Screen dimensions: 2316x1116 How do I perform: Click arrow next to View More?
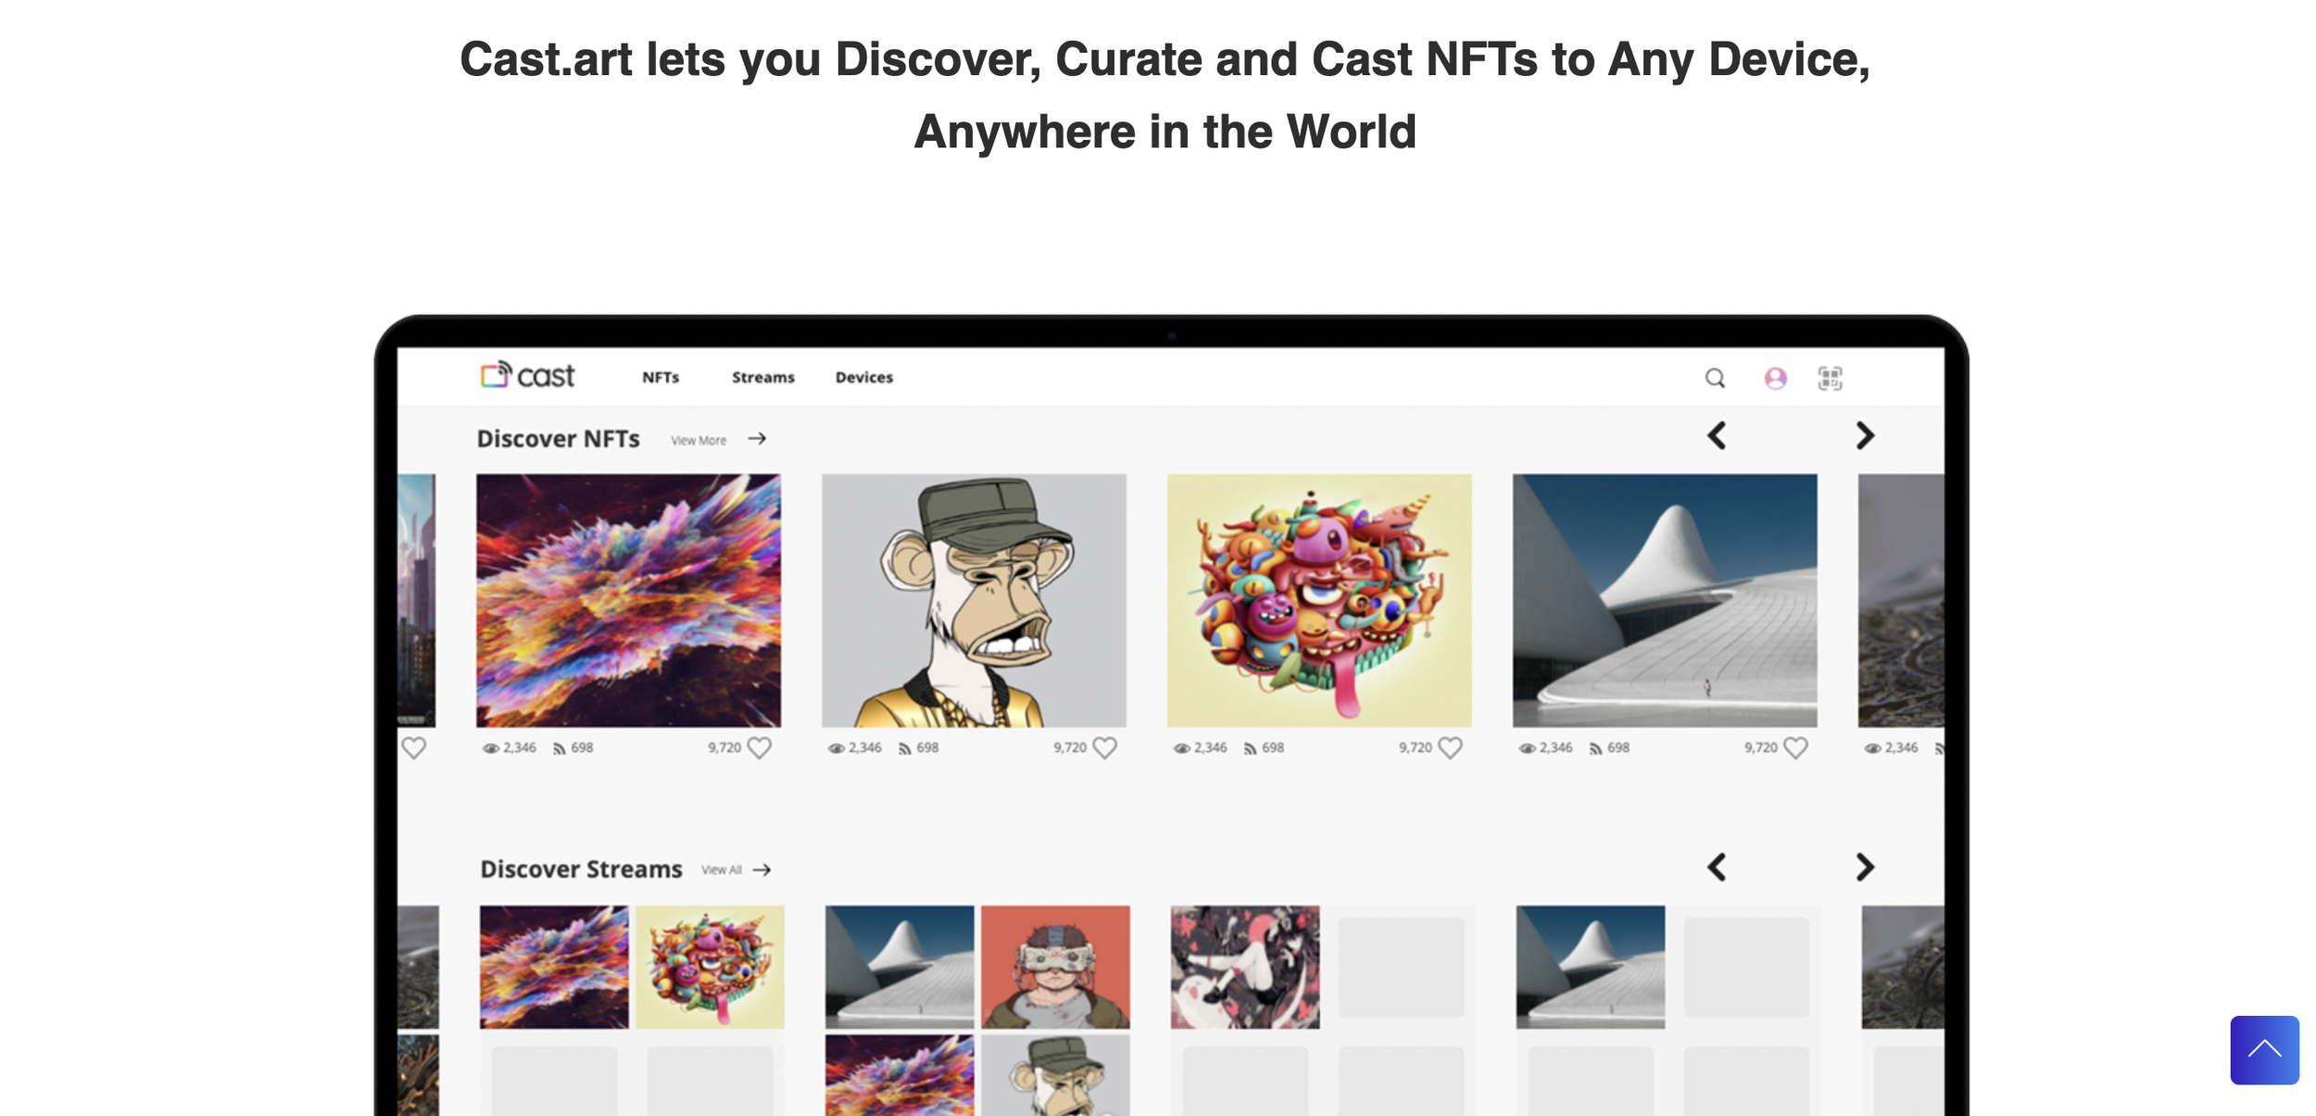coord(757,438)
